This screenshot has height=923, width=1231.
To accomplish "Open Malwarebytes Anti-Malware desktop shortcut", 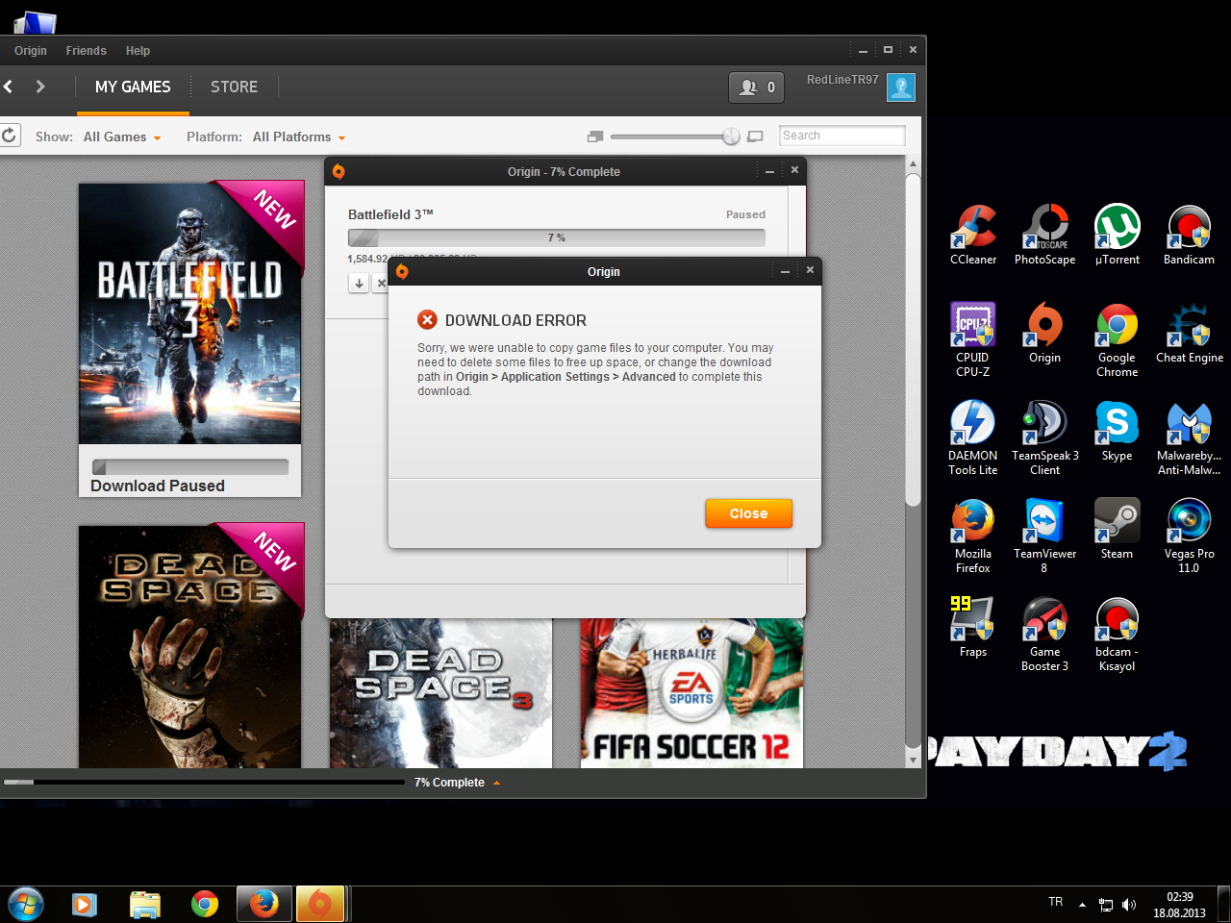I will [x=1190, y=437].
